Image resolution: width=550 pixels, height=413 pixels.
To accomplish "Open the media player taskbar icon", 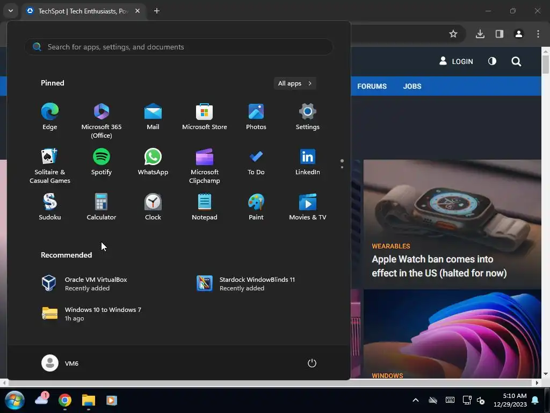I will [x=112, y=400].
